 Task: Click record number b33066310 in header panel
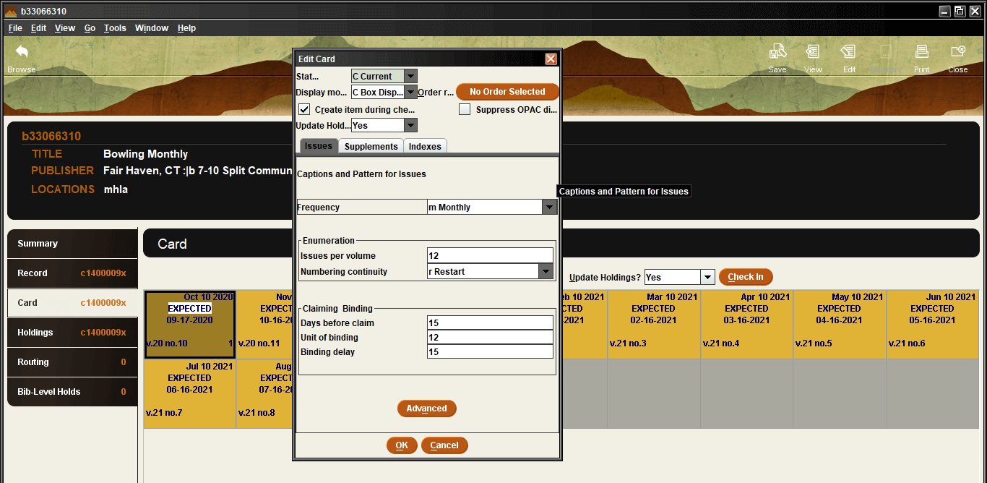point(51,136)
